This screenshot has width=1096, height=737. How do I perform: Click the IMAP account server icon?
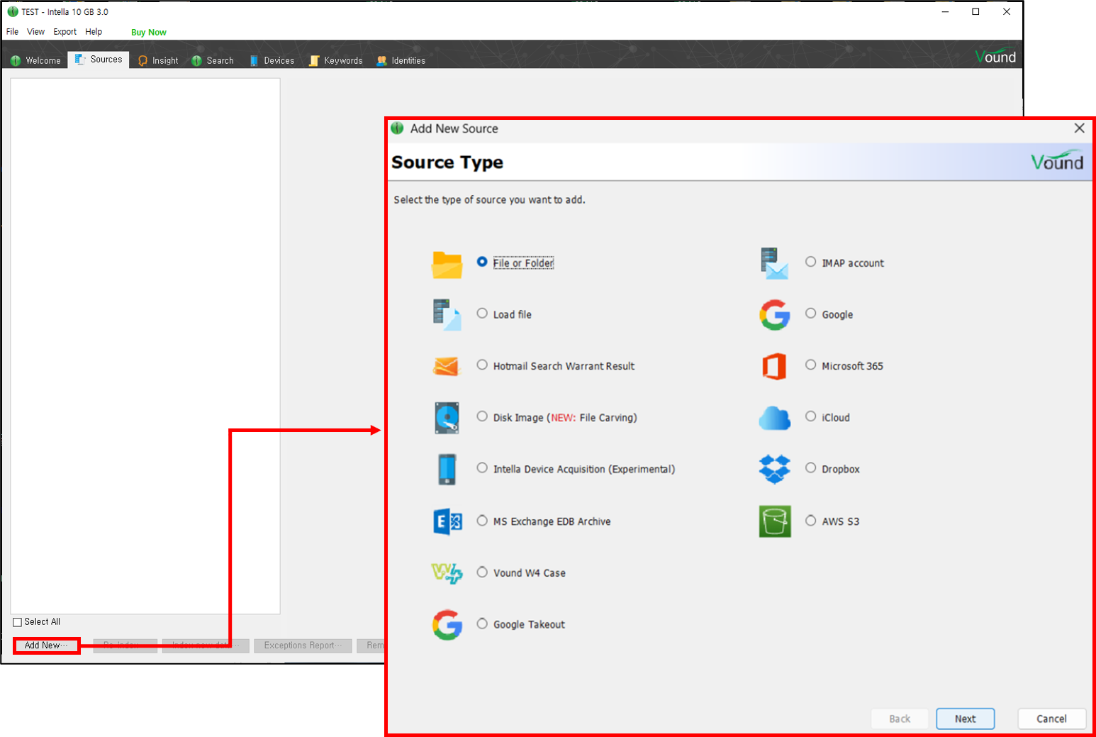[x=774, y=263]
